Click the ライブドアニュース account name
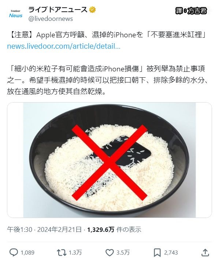Image resolution: width=219 pixels, height=263 pixels. point(58,10)
